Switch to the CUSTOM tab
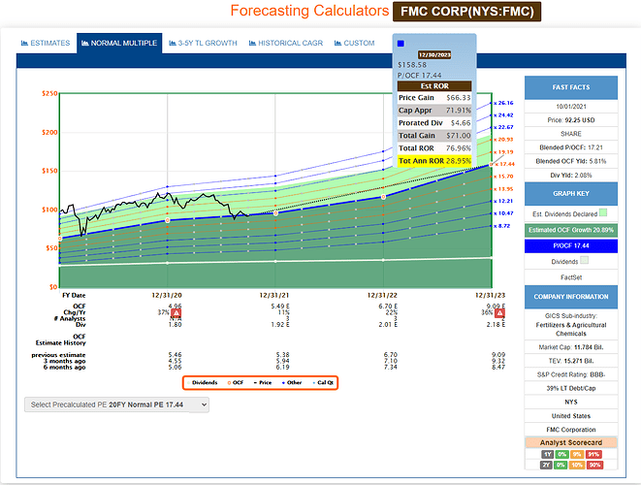The height and width of the screenshot is (485, 641). coord(354,43)
